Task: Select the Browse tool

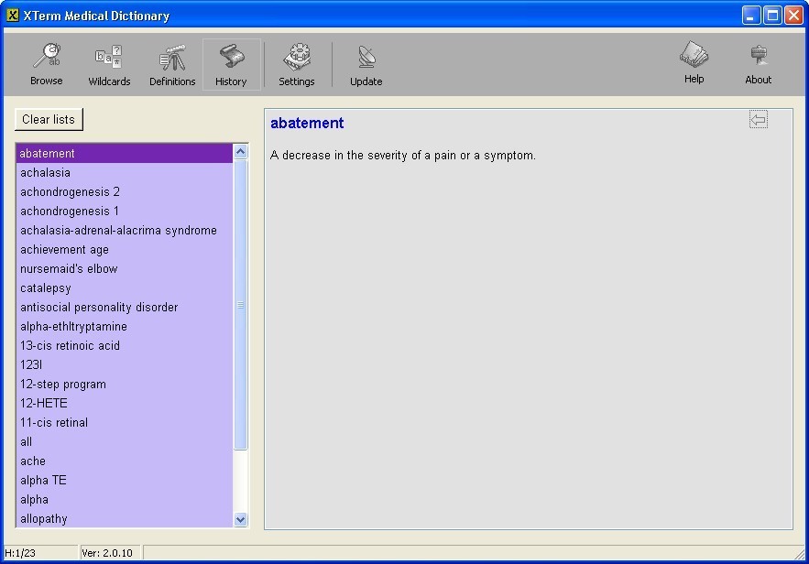Action: click(x=46, y=62)
